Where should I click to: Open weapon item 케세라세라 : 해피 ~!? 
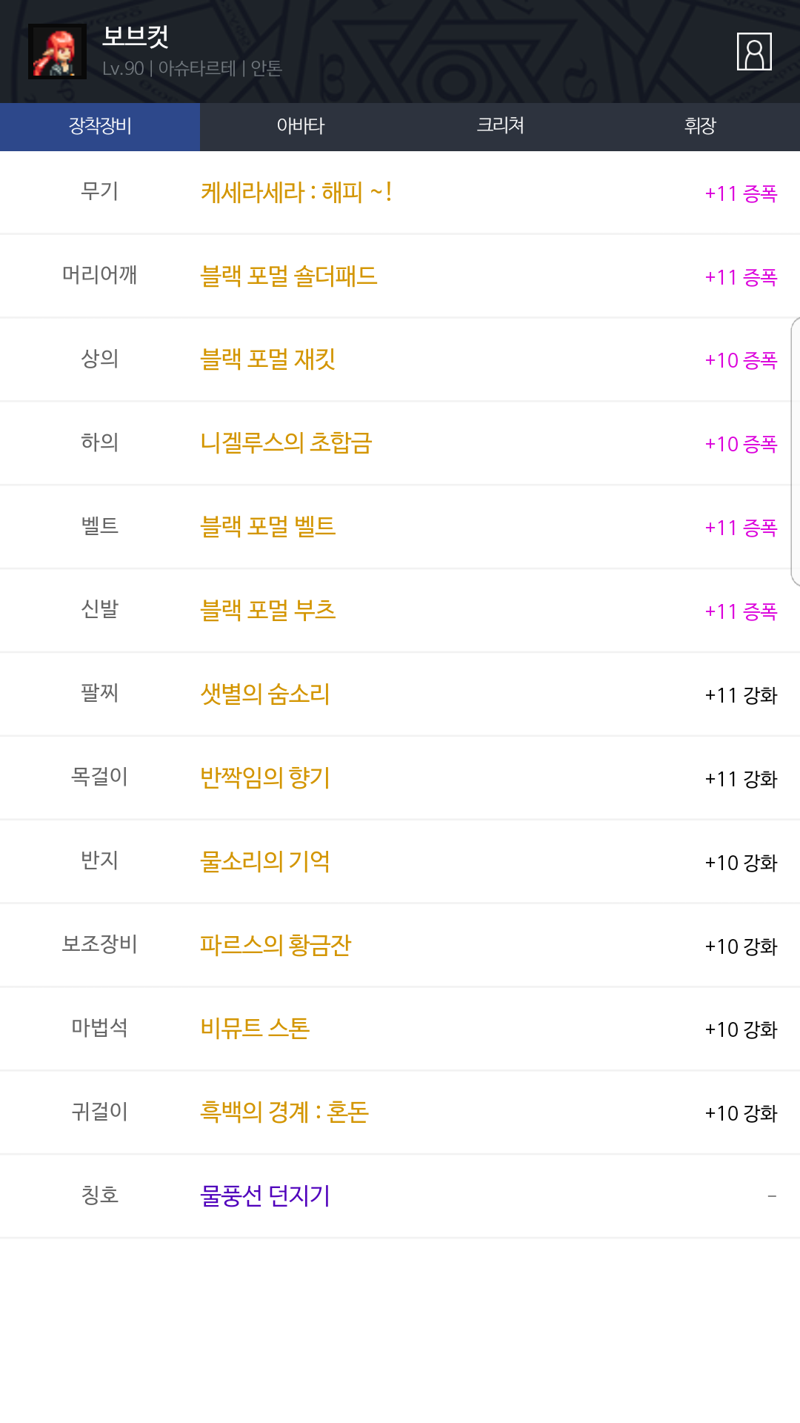click(x=296, y=193)
